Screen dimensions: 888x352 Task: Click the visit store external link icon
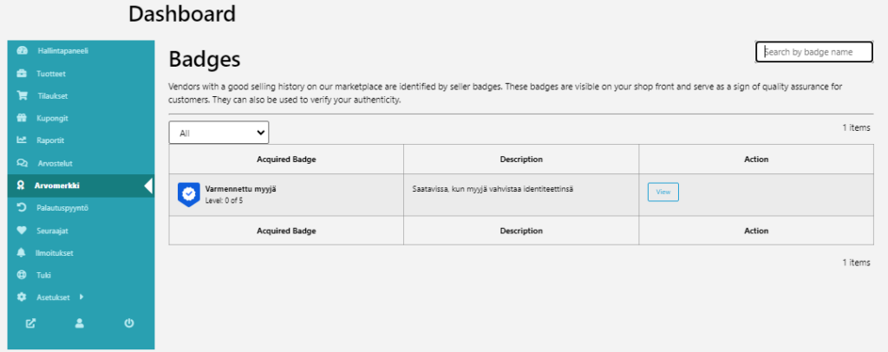(31, 323)
